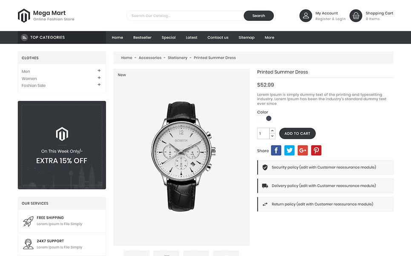Open the More menu item
The height and width of the screenshot is (256, 411).
(x=270, y=38)
